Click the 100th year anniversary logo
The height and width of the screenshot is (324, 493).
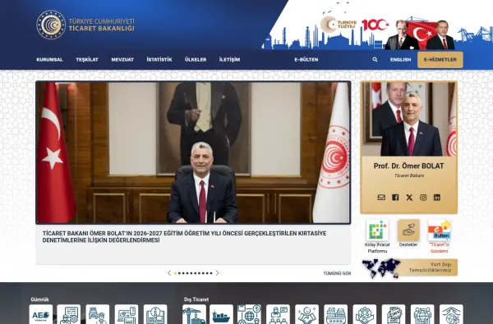[375, 25]
